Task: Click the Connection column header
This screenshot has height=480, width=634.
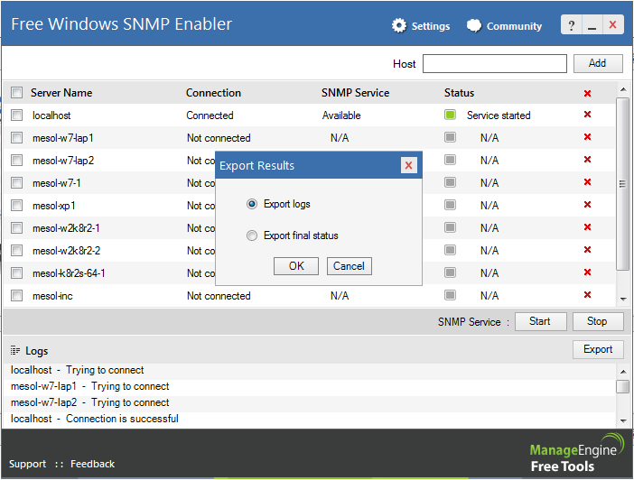Action: [213, 93]
